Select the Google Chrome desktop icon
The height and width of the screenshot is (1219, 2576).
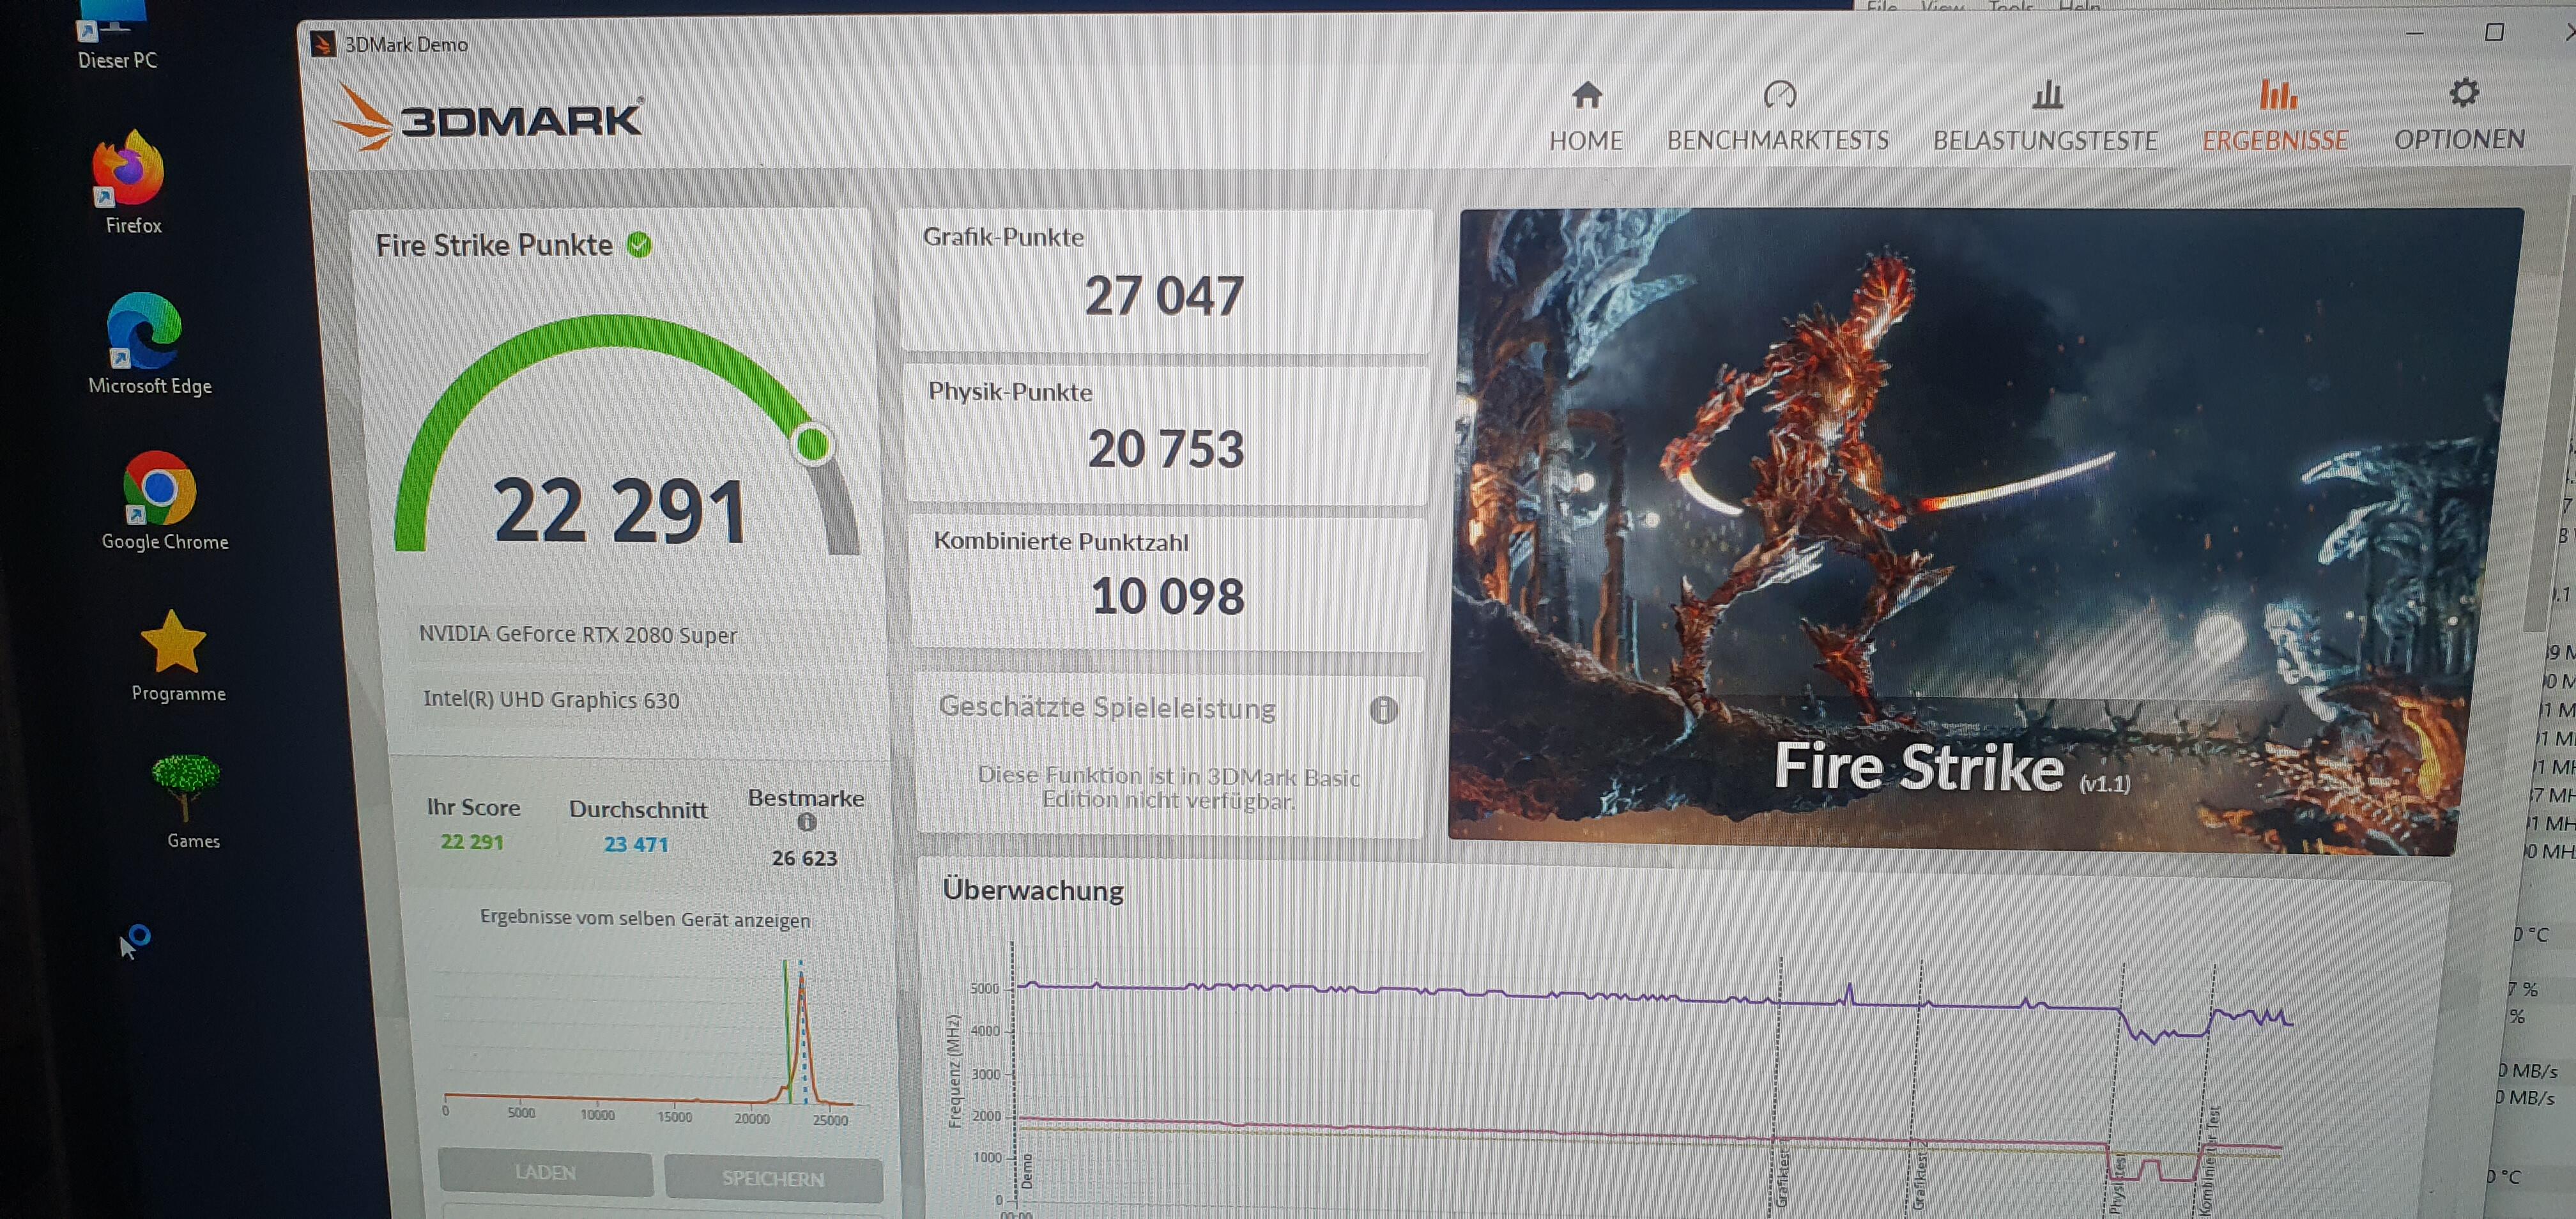pos(159,489)
